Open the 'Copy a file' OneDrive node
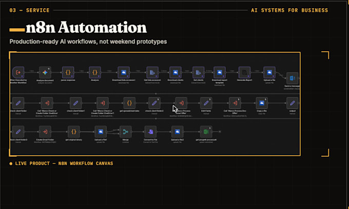This screenshot has width=349, height=209. [262, 103]
